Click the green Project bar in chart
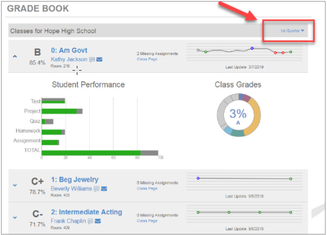 59,111
